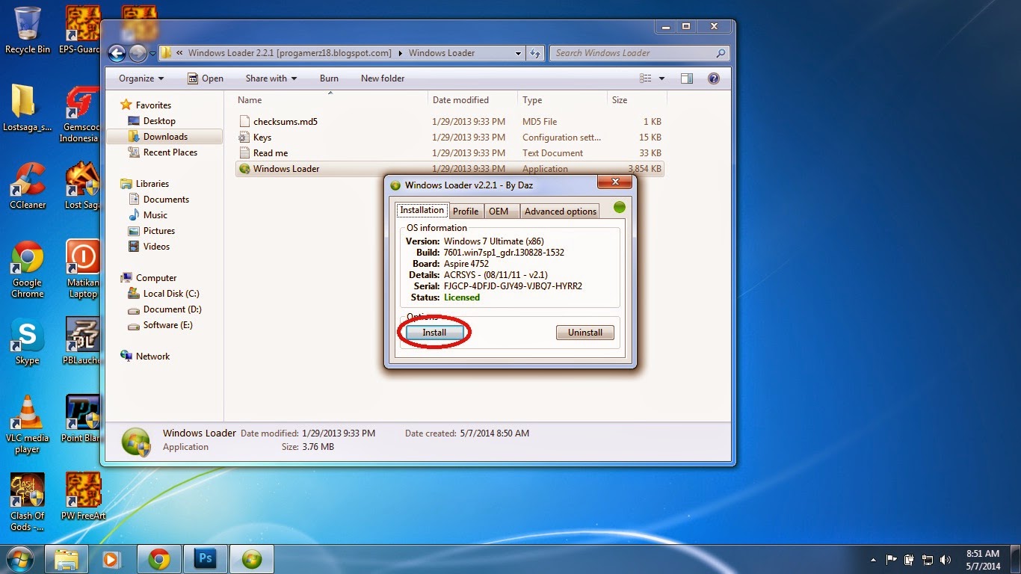The height and width of the screenshot is (574, 1021).
Task: Click the volume speaker tray icon
Action: coord(946,560)
